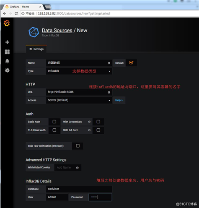Click the Grafana logo in sidebar

7,23
